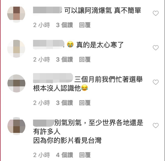
Task: Open username before 別氣別氣
Action: [x=43, y=123]
